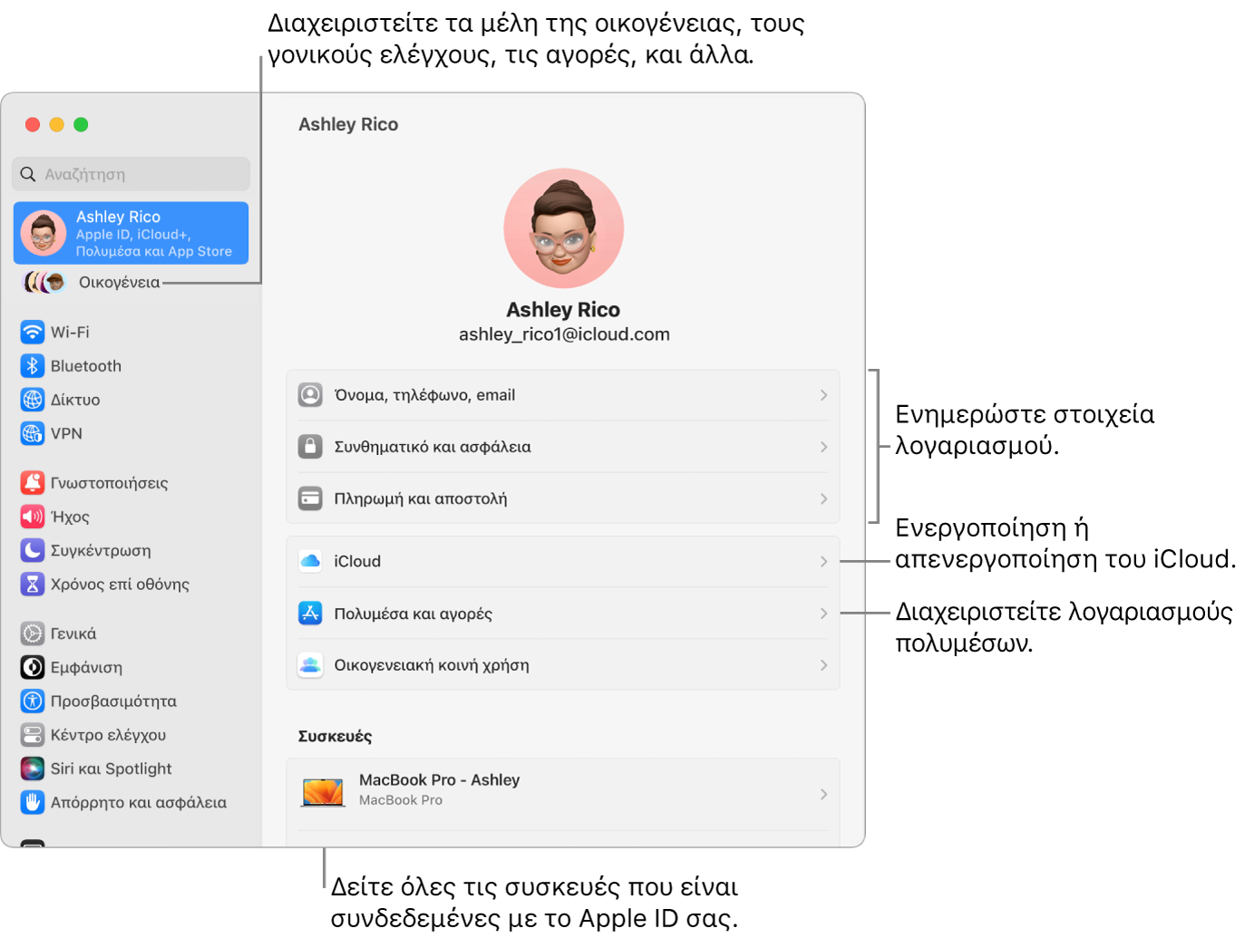Click the Siri και Spotlight label
The image size is (1245, 938).
(111, 769)
